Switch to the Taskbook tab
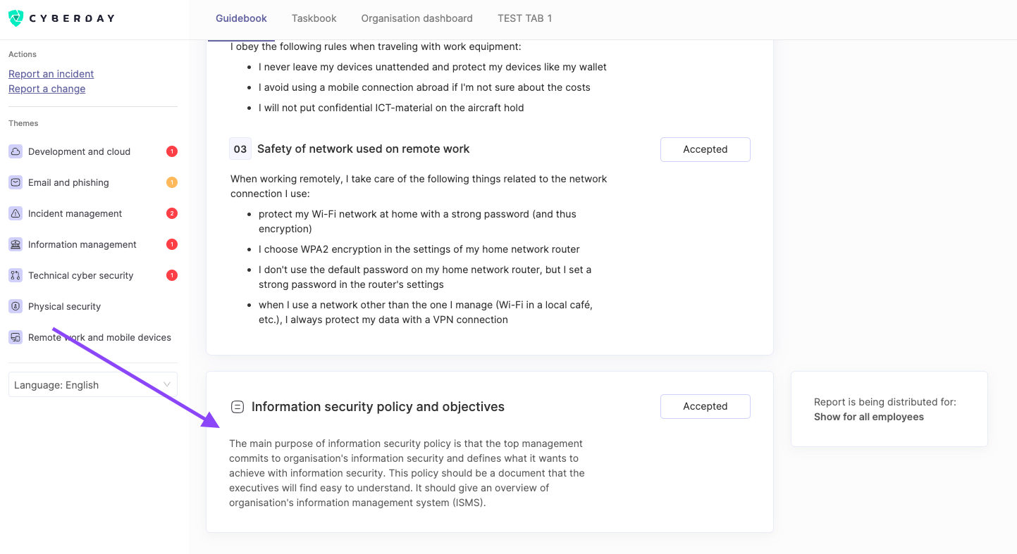This screenshot has width=1017, height=554. [314, 18]
